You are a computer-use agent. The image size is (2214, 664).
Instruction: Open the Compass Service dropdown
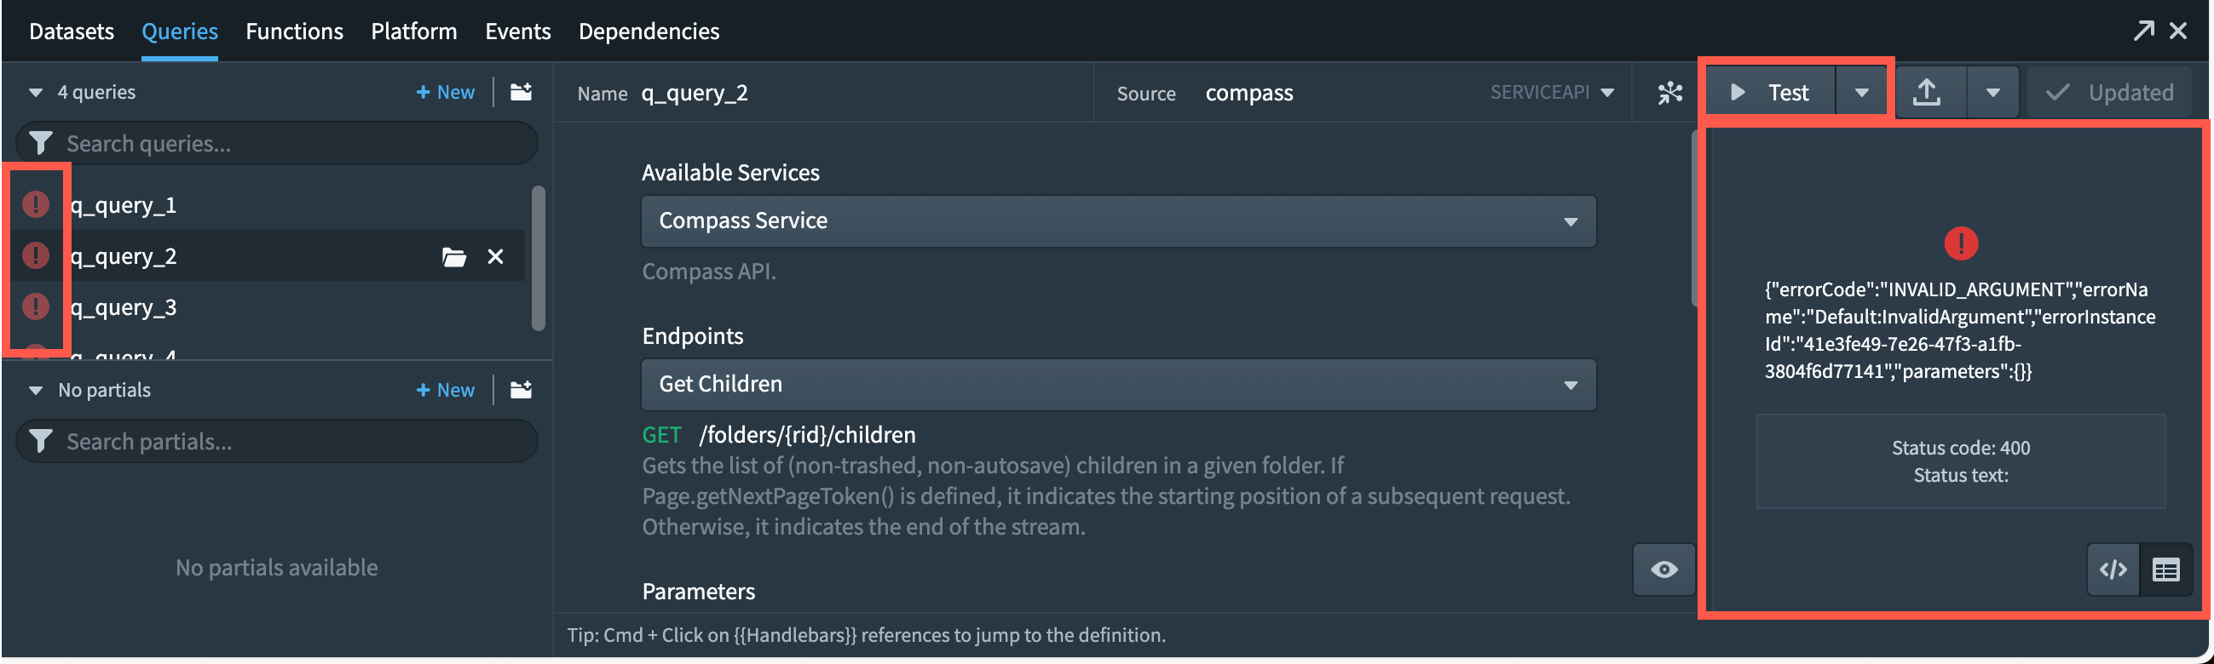1118,221
